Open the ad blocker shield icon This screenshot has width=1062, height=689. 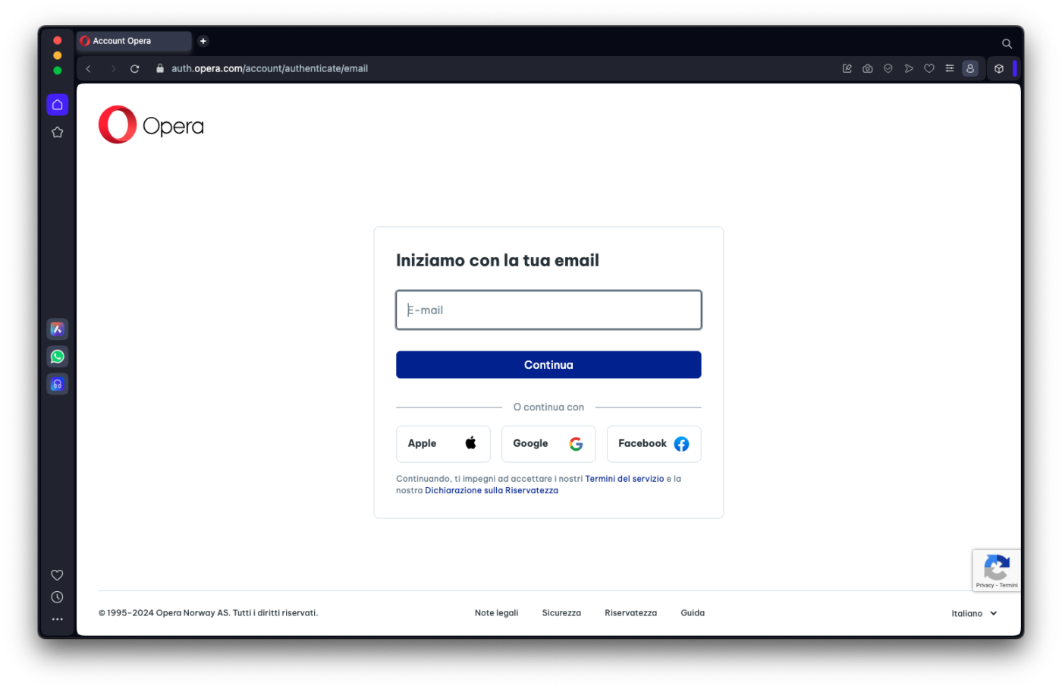click(888, 68)
